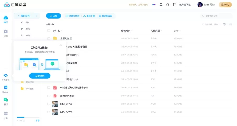Open customer service headset icon
This screenshot has width=237, height=126.
coord(167,5)
